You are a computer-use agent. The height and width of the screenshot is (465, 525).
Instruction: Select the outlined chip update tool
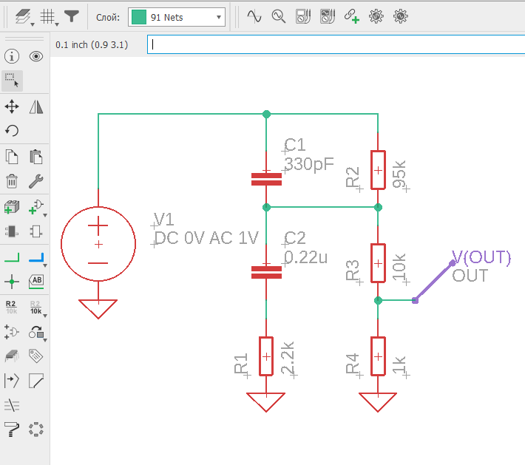point(35,231)
